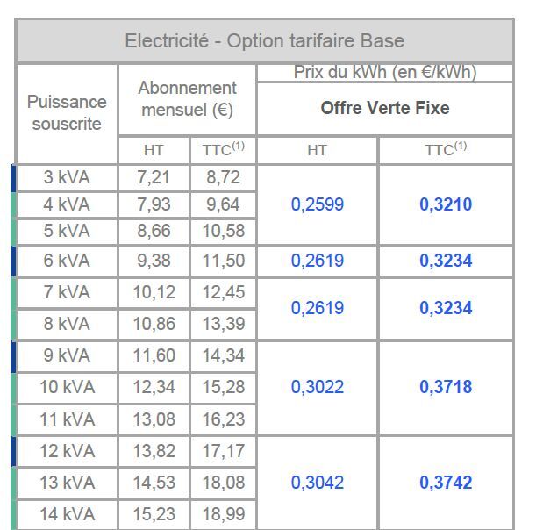Select the "Puissance souscrite" column header
This screenshot has width=536, height=530.
pyautogui.click(x=67, y=113)
